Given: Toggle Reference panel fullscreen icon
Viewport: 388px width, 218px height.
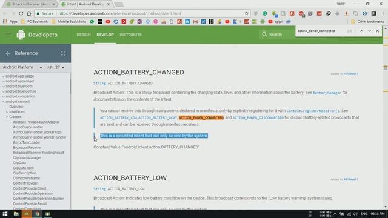Looking at the screenshot, I should click(63, 53).
